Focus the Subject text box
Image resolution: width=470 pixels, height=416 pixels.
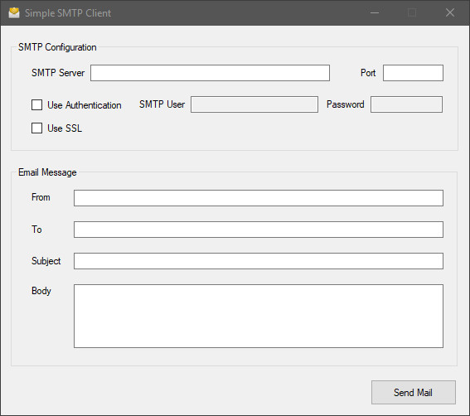pyautogui.click(x=259, y=261)
